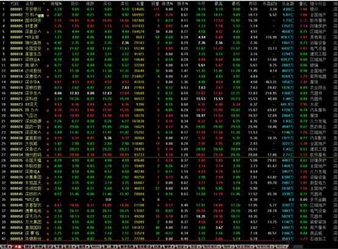Switch to the highlighted A股 tab

tap(18, 247)
